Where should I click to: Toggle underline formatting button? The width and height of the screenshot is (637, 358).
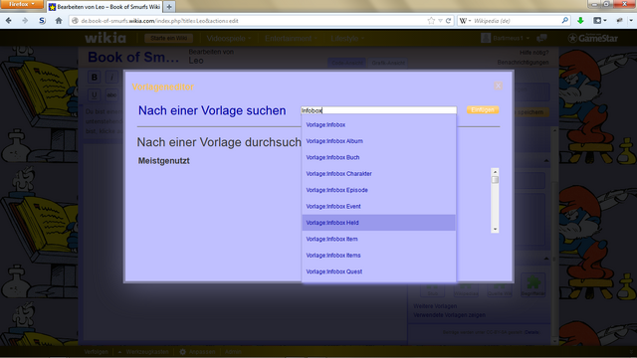[95, 95]
